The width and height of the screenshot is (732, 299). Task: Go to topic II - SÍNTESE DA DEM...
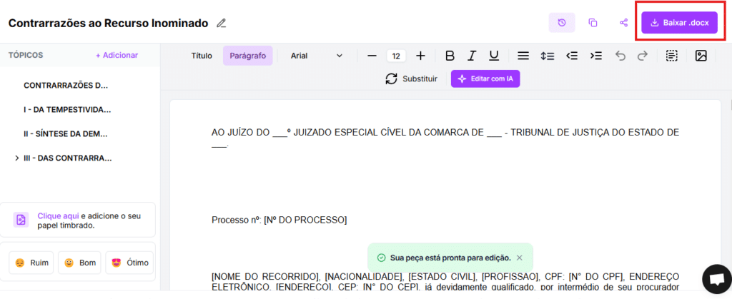(66, 134)
